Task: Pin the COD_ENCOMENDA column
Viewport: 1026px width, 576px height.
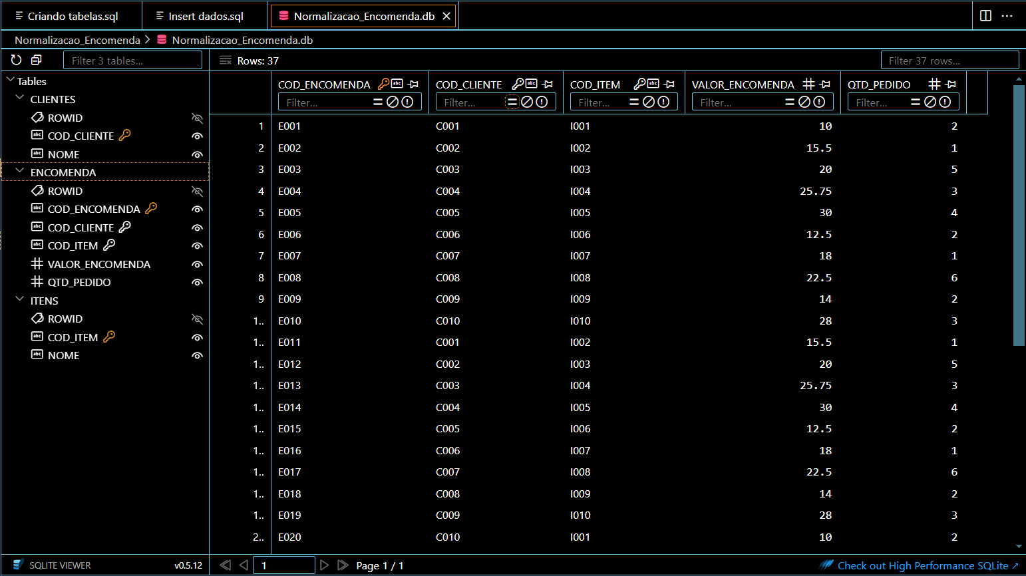Action: (414, 84)
